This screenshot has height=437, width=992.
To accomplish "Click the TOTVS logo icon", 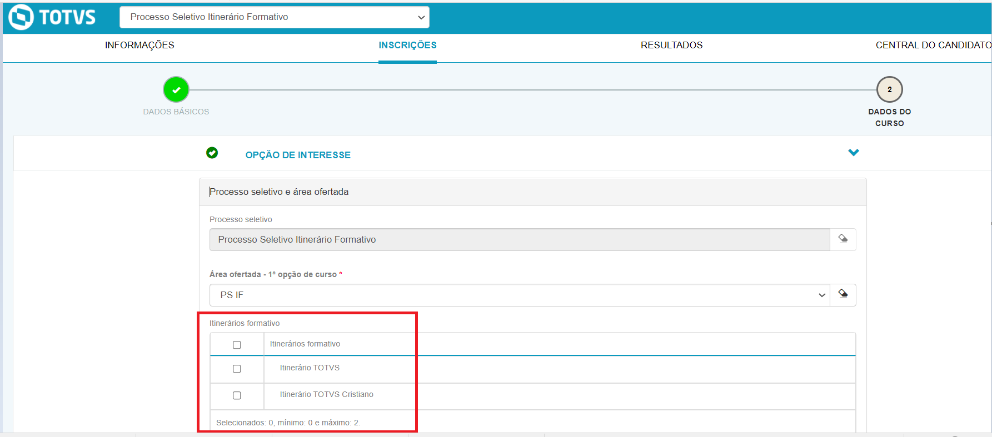I will (x=21, y=17).
